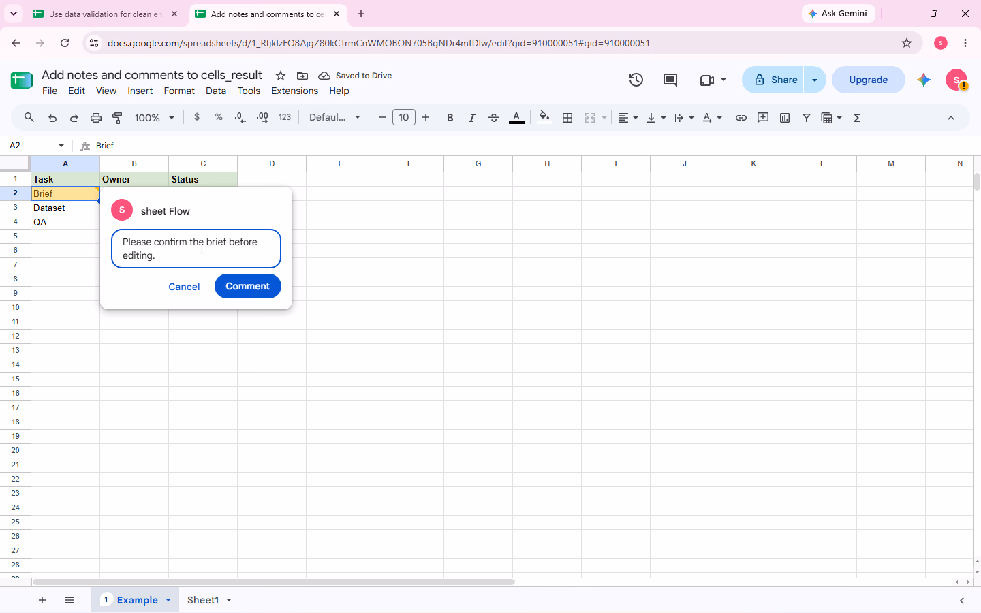The height and width of the screenshot is (613, 981).
Task: Open the fill color picker
Action: (x=544, y=117)
